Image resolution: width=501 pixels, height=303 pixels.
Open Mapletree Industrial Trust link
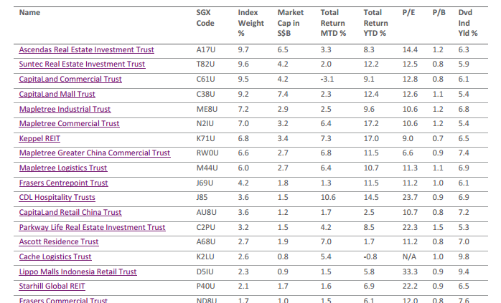65,109
